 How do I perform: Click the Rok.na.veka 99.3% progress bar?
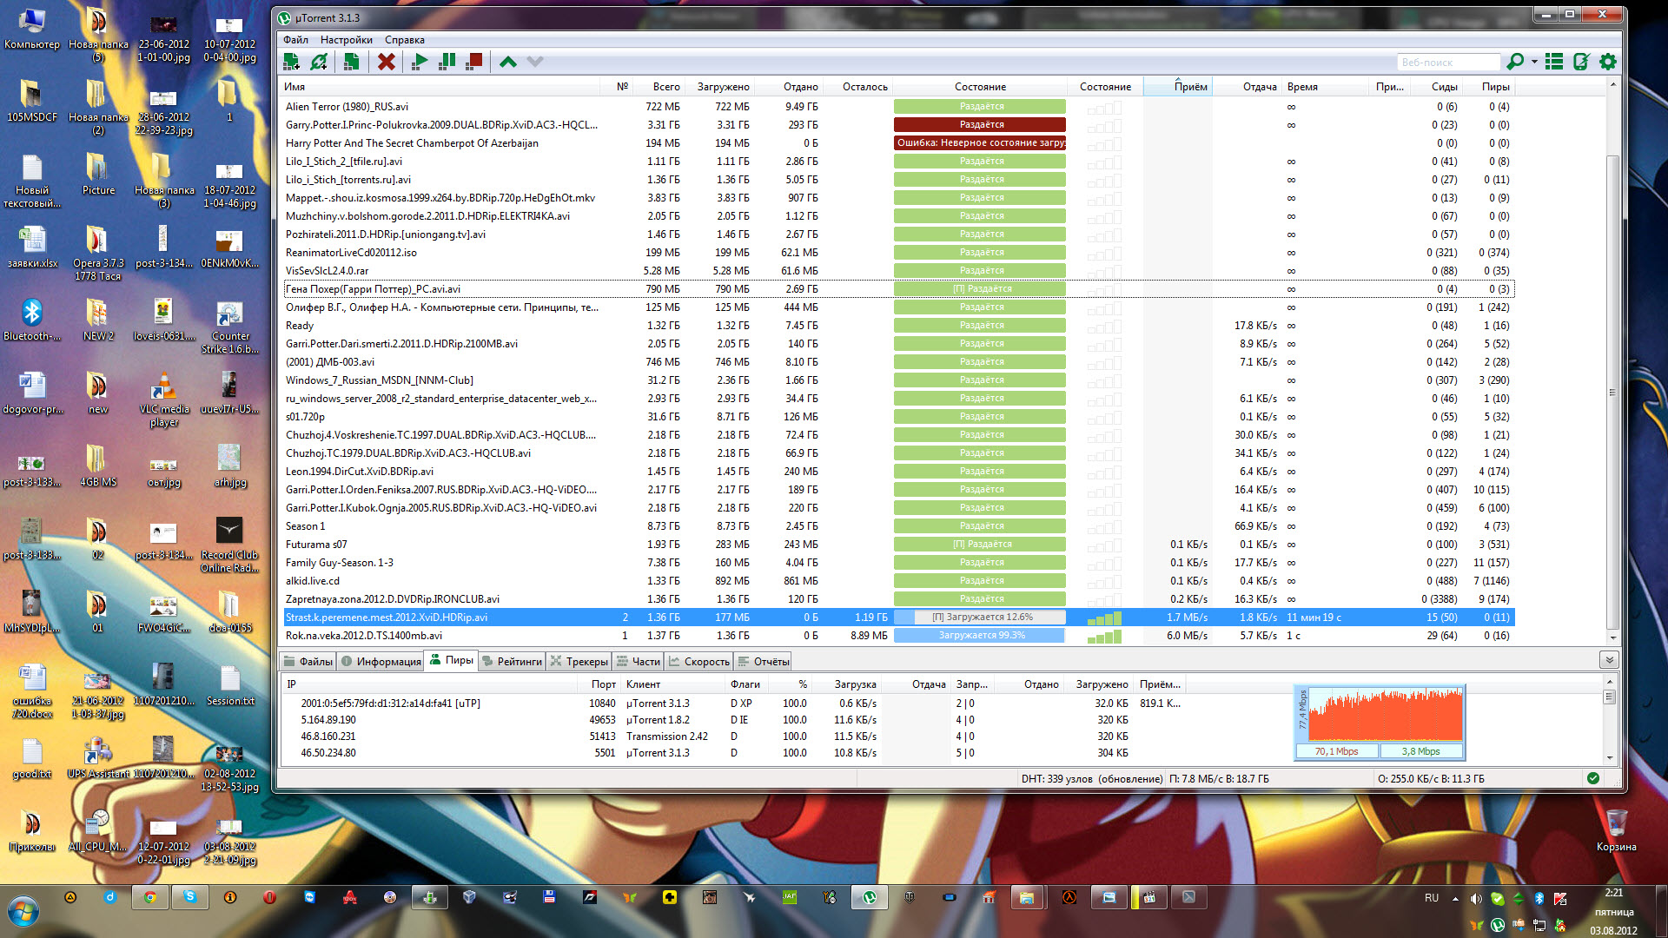(x=980, y=636)
